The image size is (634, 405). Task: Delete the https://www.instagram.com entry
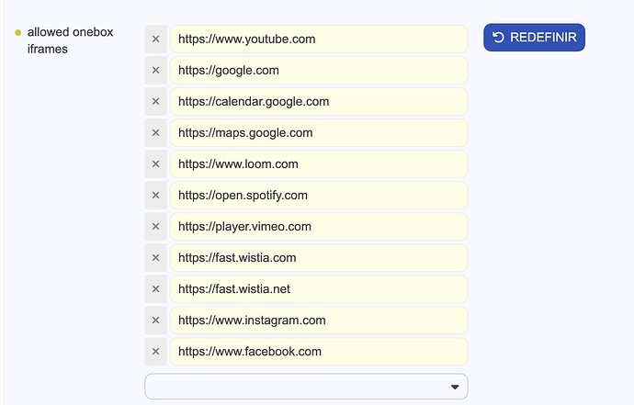[155, 321]
